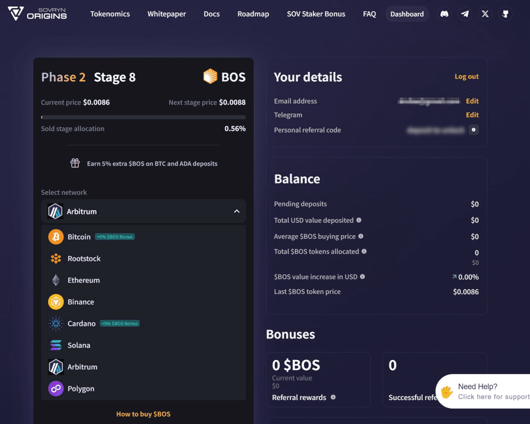Open the Need Help support widget
The image size is (530, 424).
[483, 391]
